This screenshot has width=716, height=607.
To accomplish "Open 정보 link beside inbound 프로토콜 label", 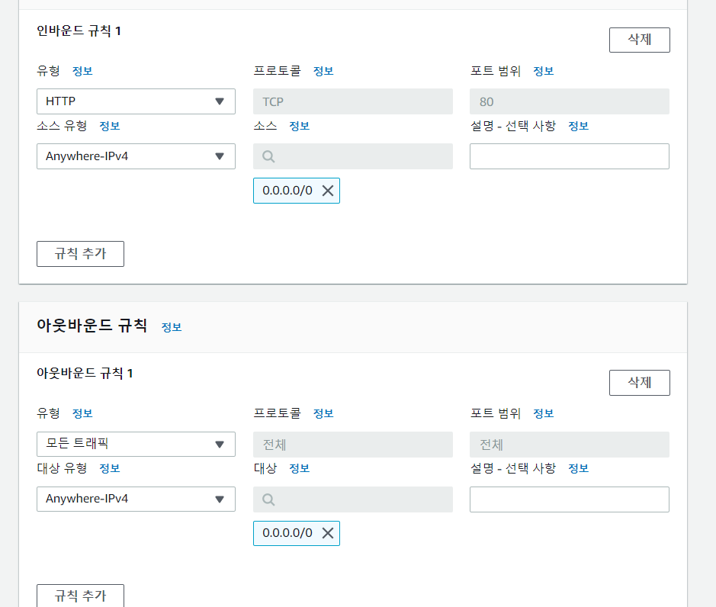I will (x=323, y=71).
